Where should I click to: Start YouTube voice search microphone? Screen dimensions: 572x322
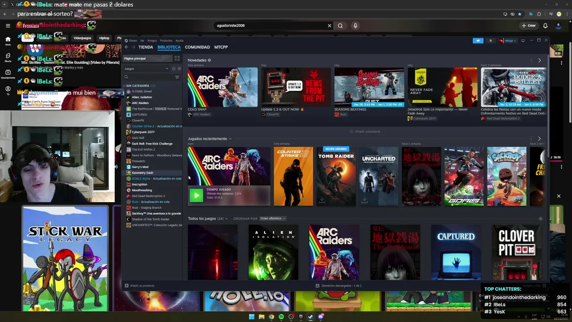coord(355,25)
